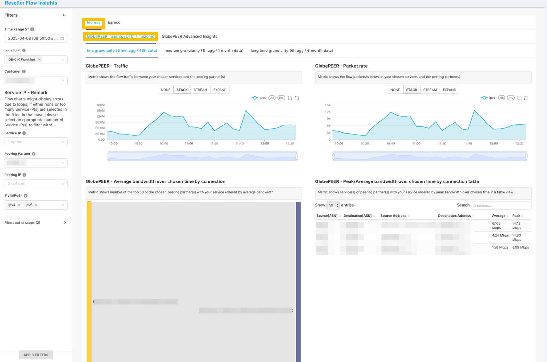Click the Peering IP info icon
Viewport: 547px width, 362px height.
pyautogui.click(x=24, y=175)
